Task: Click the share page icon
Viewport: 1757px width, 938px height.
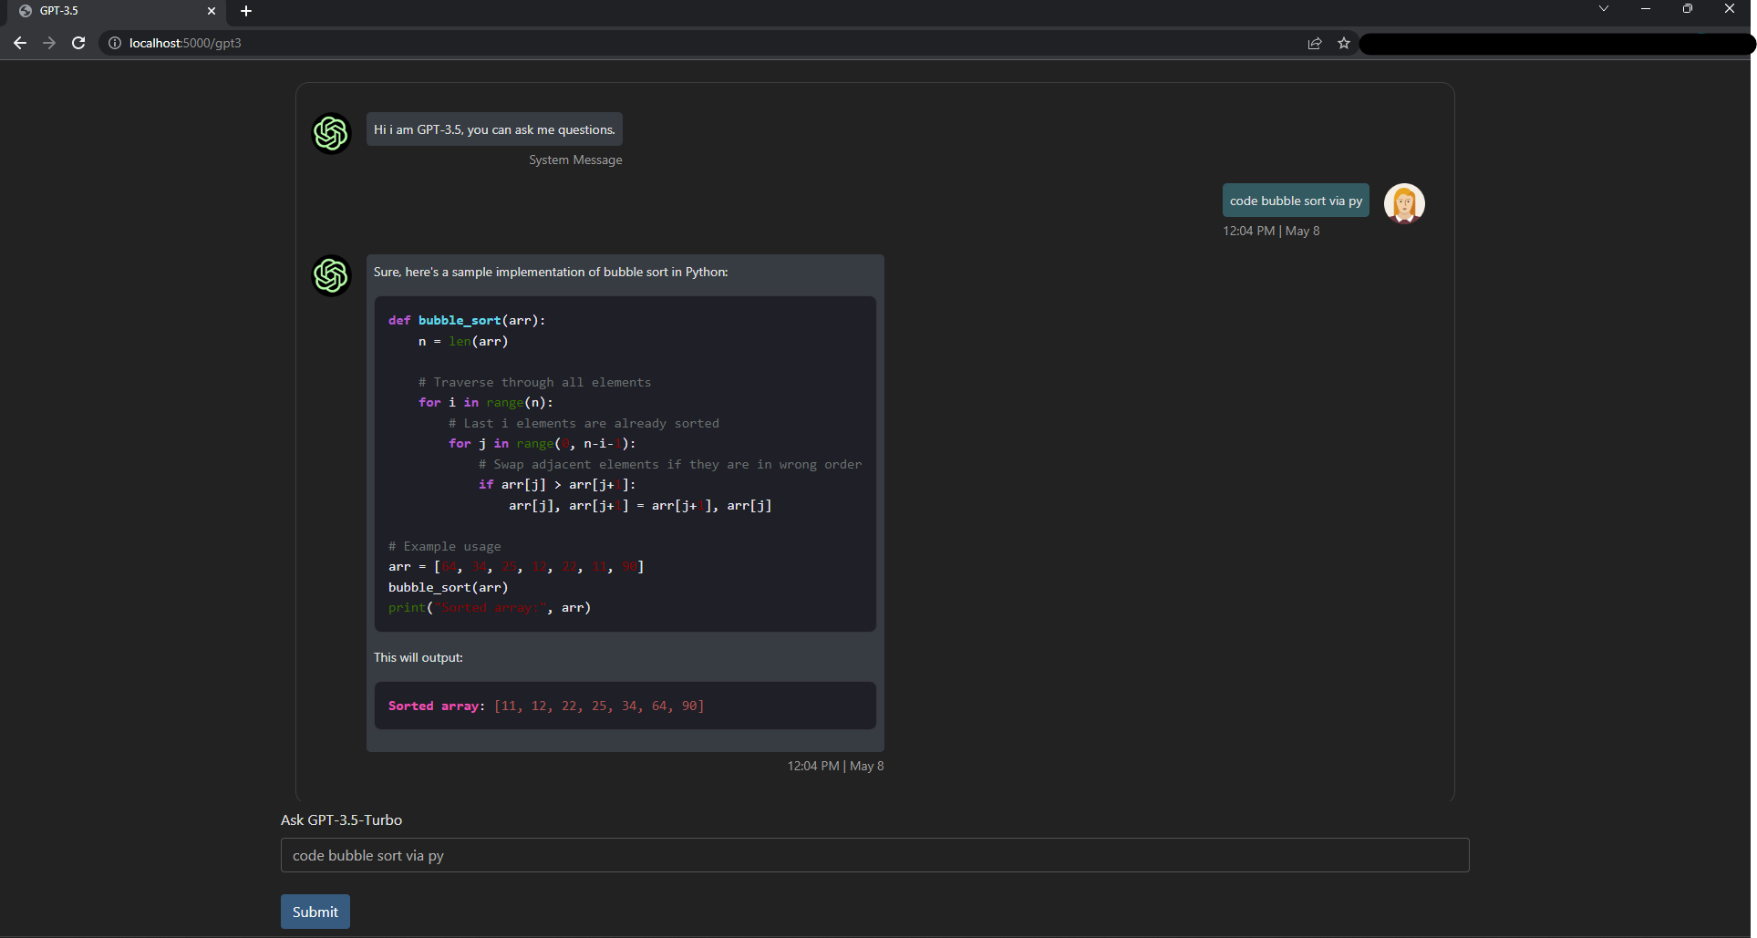Action: [1315, 43]
